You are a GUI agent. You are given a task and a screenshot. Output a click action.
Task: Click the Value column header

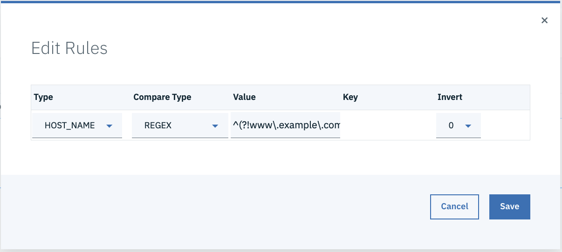[x=244, y=97]
